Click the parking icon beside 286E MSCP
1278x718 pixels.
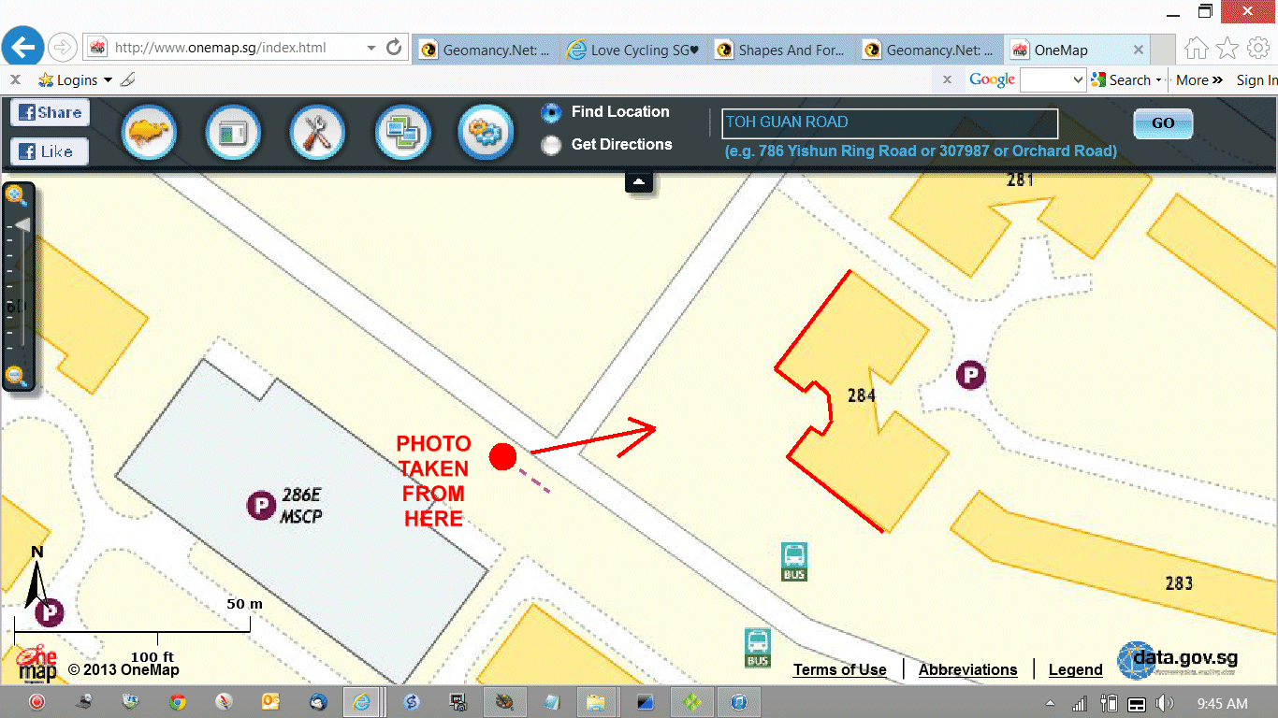(260, 506)
